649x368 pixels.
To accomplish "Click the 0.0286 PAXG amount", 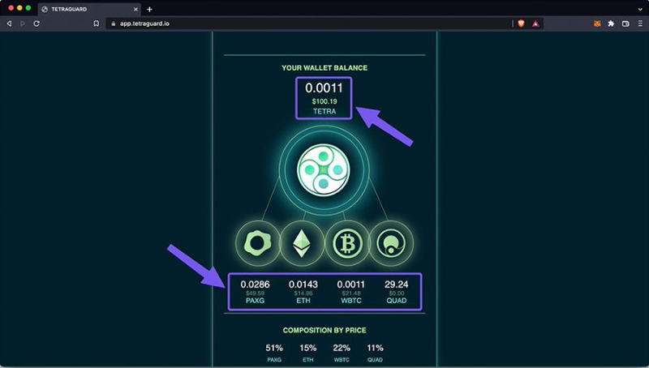I will [x=255, y=285].
